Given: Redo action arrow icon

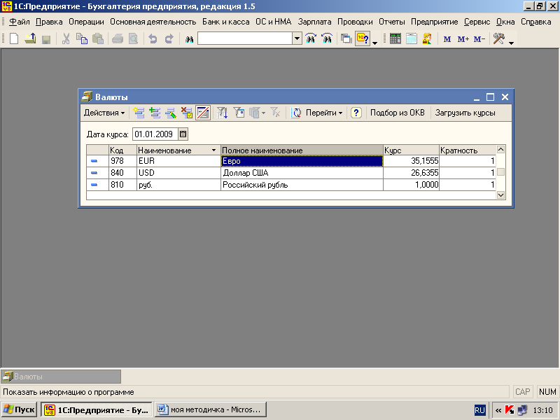Looking at the screenshot, I should [169, 38].
